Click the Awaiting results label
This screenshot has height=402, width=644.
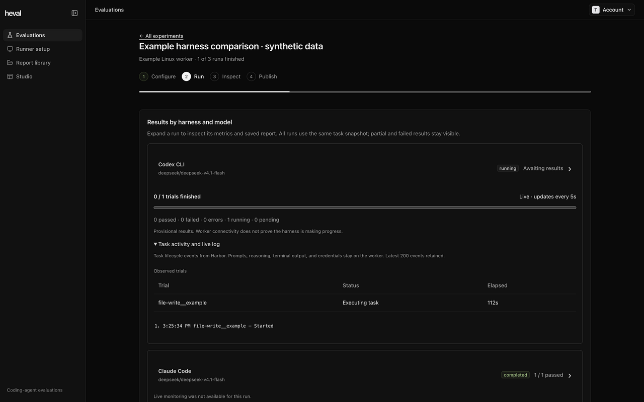(x=543, y=168)
